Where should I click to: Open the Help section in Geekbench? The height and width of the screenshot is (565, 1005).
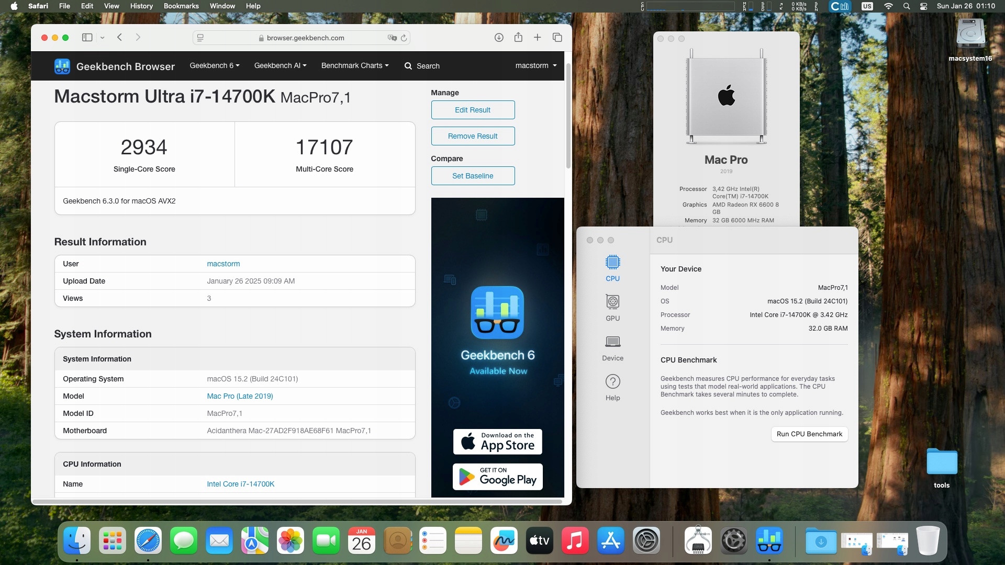click(612, 387)
